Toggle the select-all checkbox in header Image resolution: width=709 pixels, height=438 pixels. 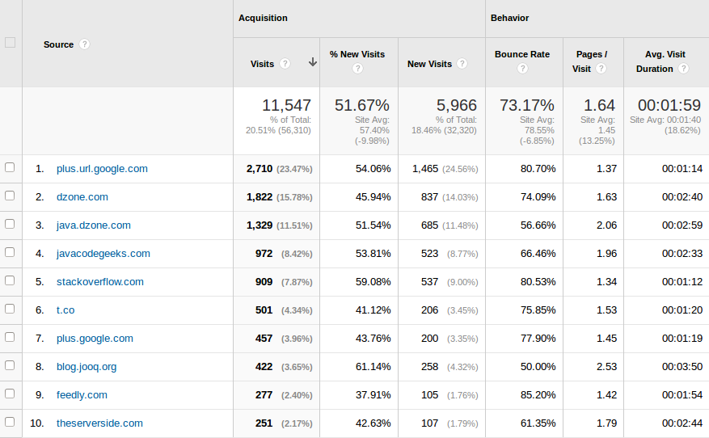coord(10,43)
